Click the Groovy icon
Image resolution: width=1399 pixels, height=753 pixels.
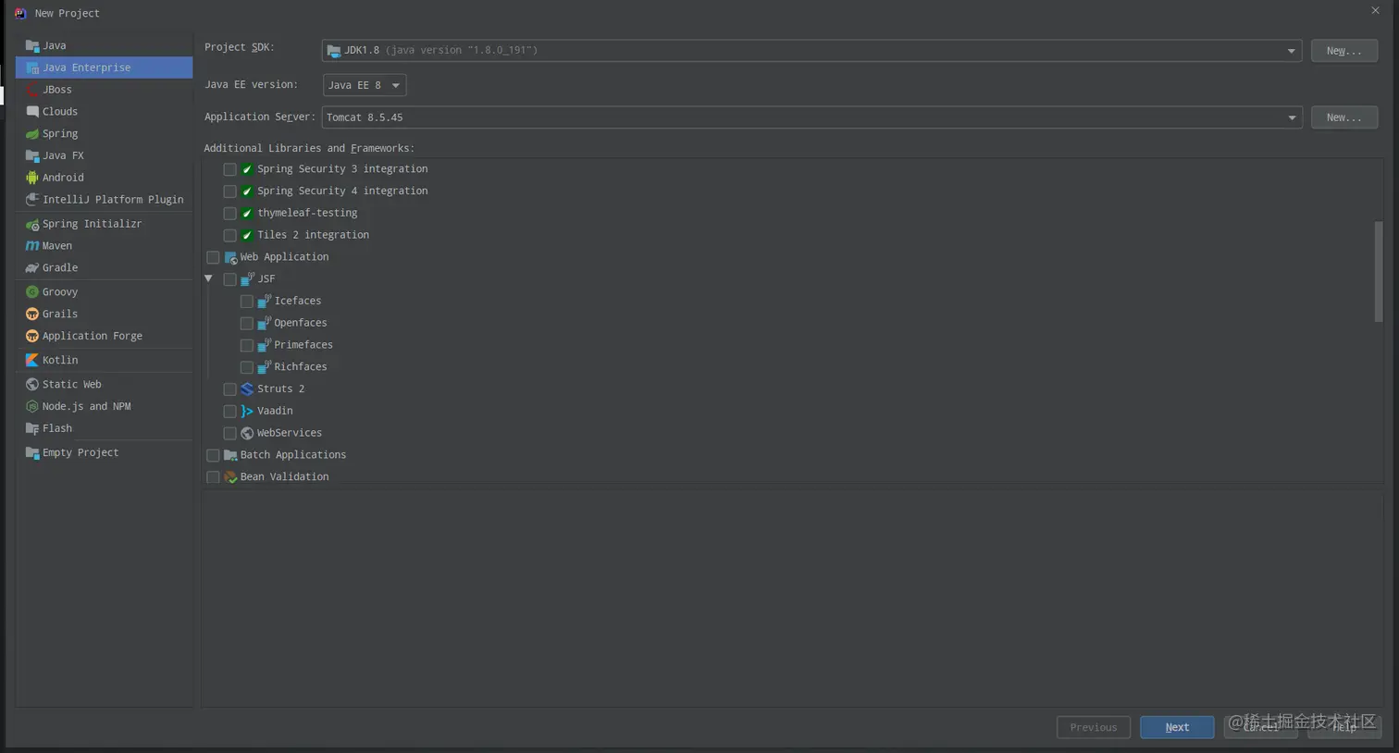(32, 292)
